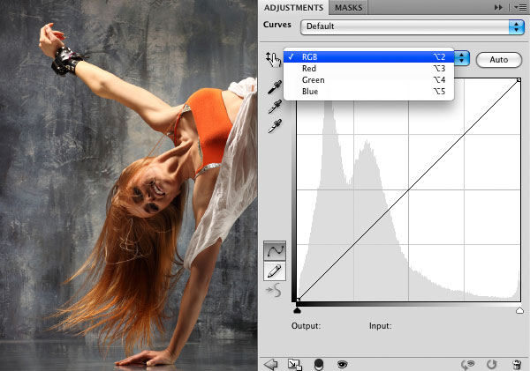Clip adjustment to layer icon
This screenshot has width=530, height=371.
pos(319,364)
